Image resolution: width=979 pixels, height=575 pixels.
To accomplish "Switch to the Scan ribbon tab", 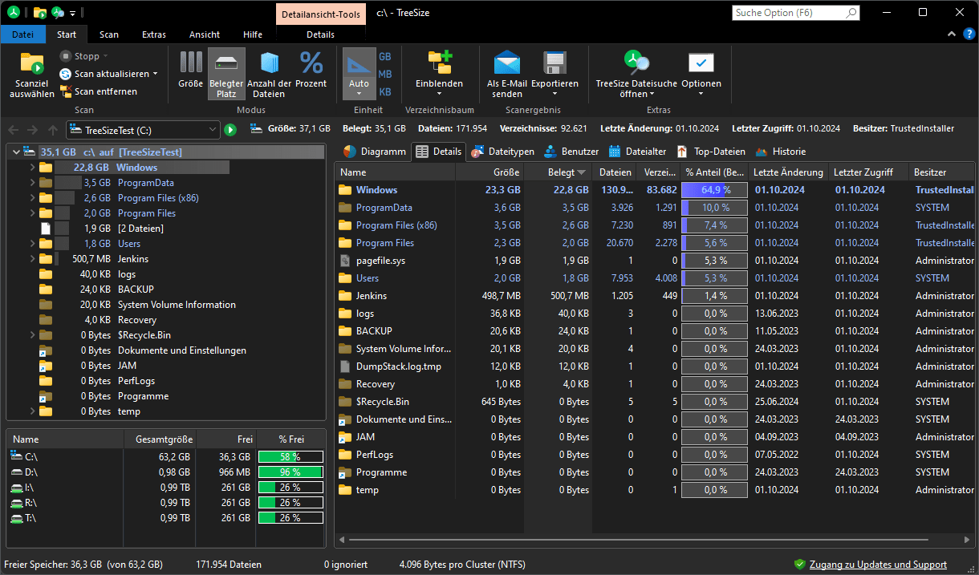I will point(109,34).
